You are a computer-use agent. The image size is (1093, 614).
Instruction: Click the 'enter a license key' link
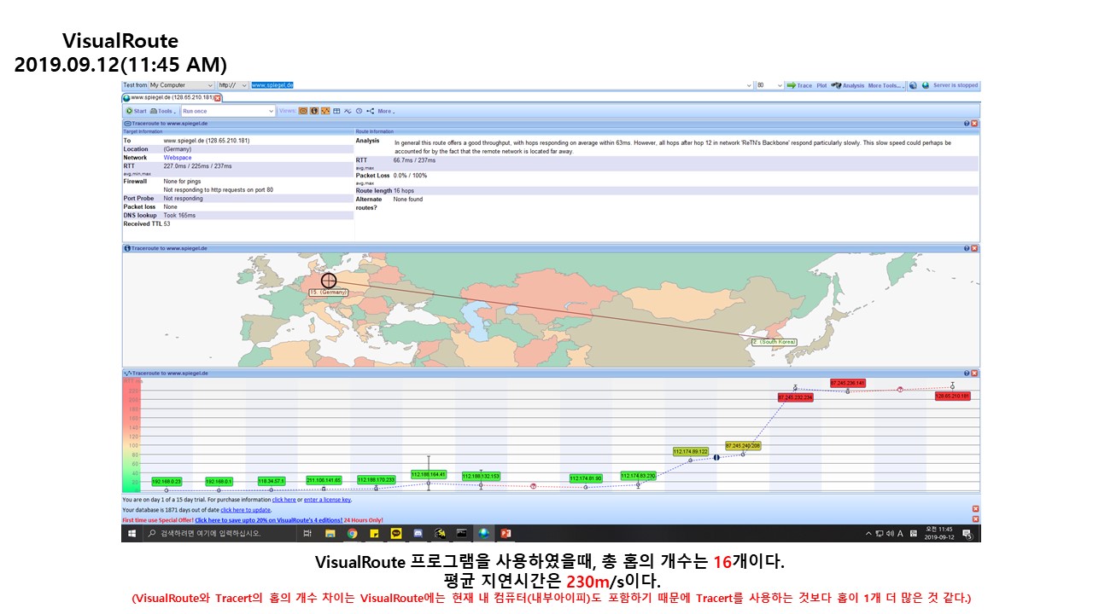click(x=327, y=500)
